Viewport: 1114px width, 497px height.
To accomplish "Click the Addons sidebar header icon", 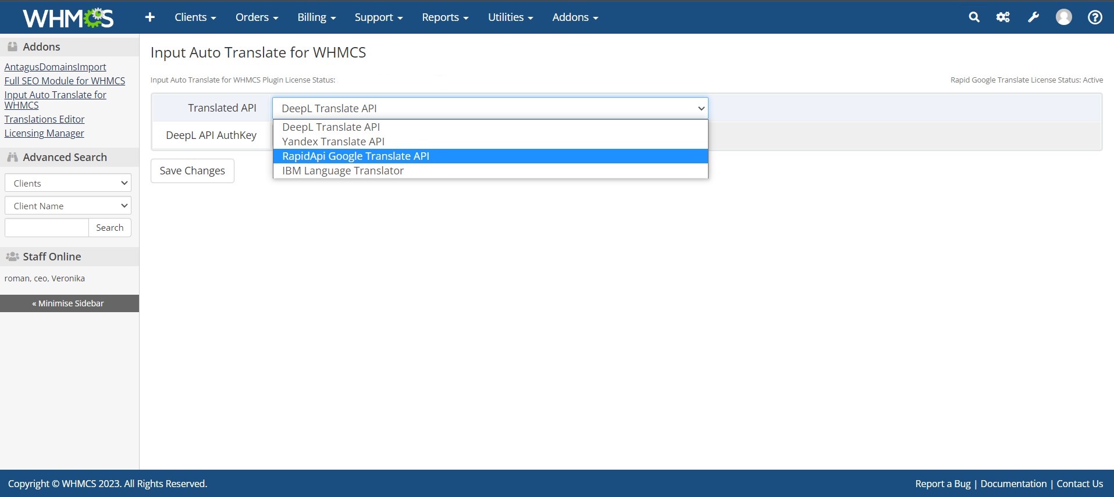I will 12,47.
